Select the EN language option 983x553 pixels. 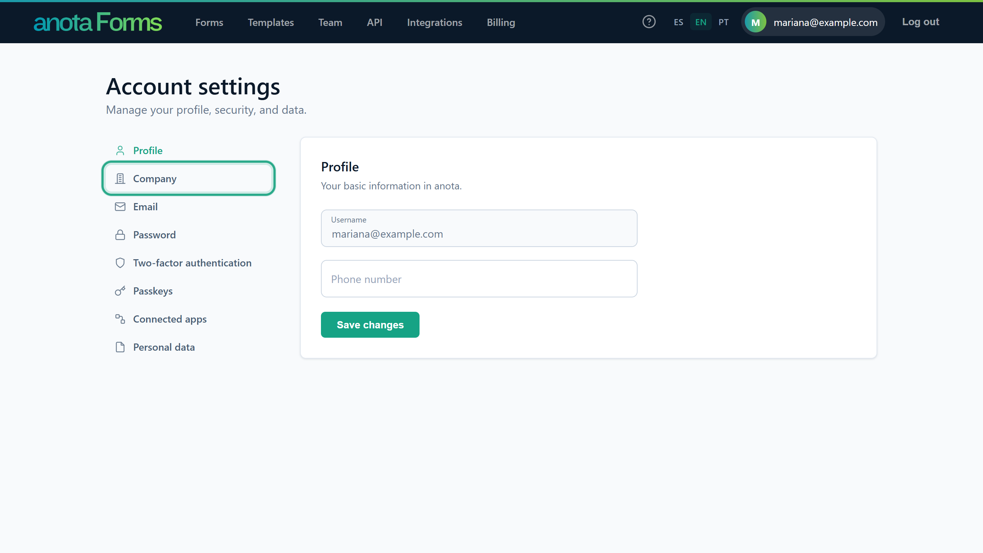[700, 22]
